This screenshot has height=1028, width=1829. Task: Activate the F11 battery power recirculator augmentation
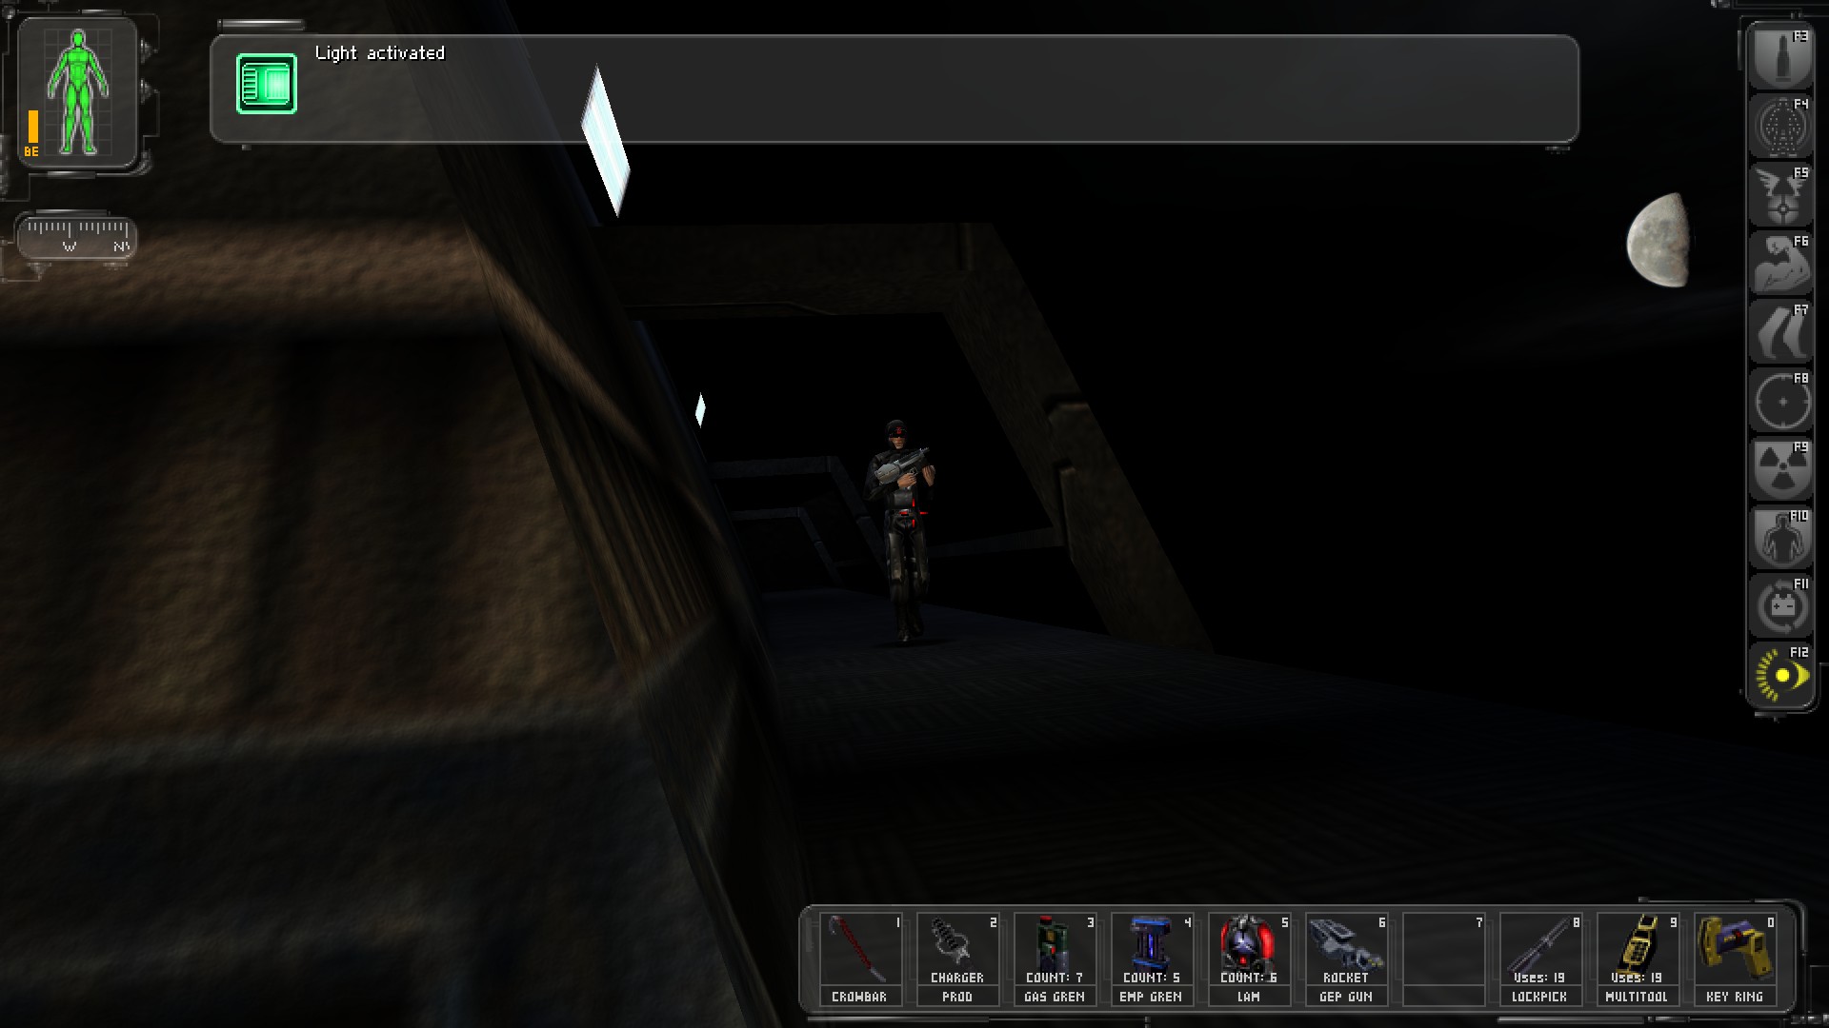(1781, 606)
